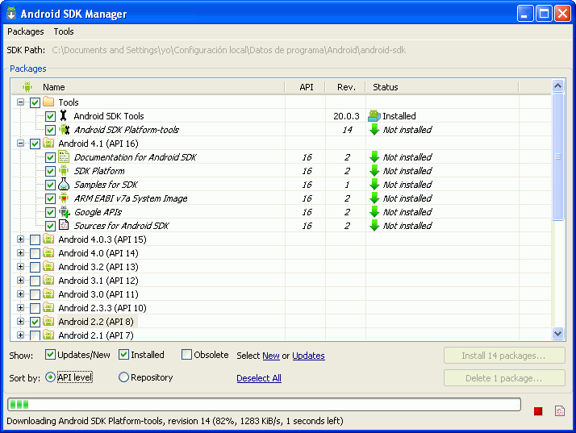Click the New selection link

271,356
